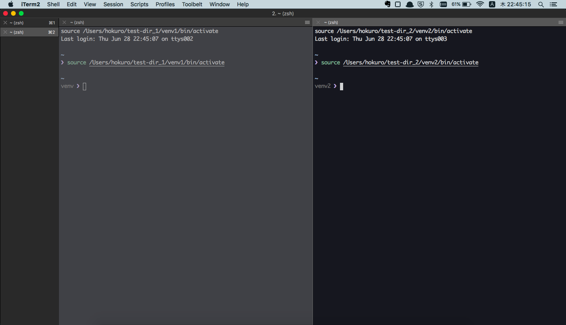Screen dimensions: 566x325
Task: Click top source line for test-dir_2
Action: [393, 31]
